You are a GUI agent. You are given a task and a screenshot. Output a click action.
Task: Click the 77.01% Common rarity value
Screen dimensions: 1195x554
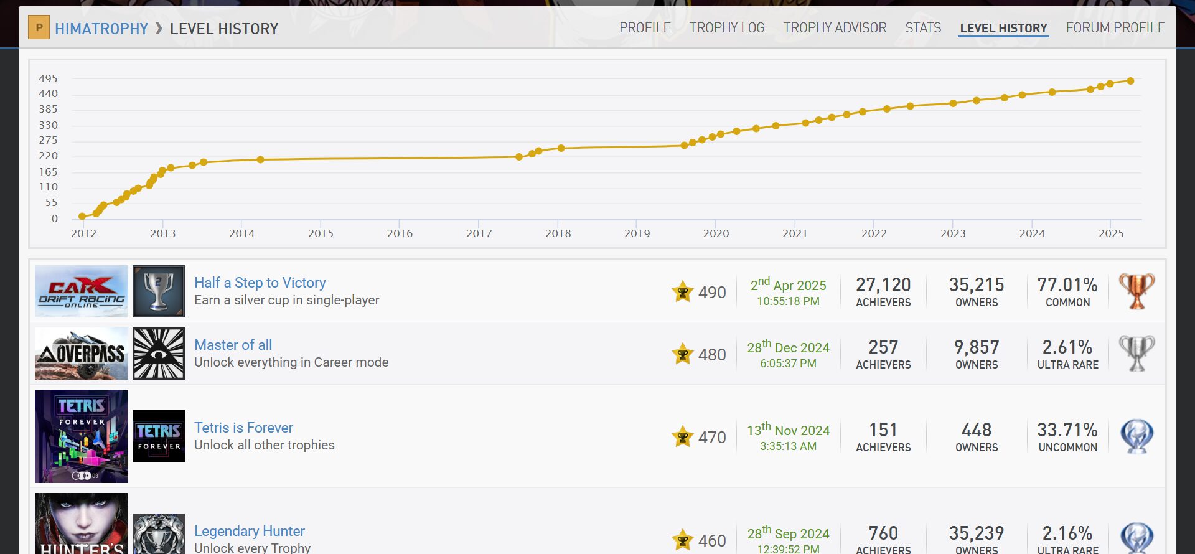click(1067, 285)
